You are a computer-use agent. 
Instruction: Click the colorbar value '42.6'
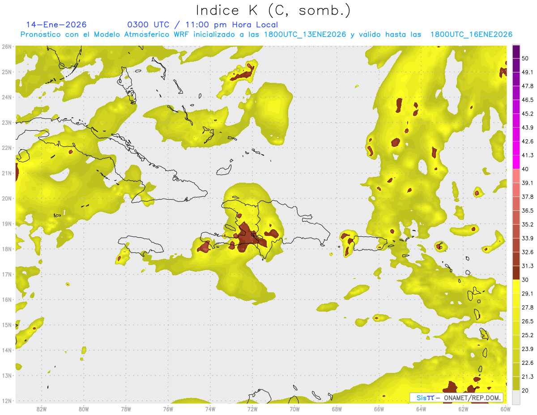click(528, 141)
